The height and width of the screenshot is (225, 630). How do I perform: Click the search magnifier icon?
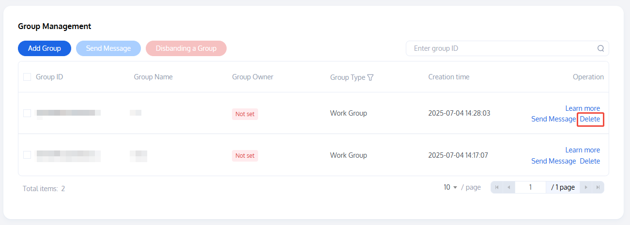point(600,48)
